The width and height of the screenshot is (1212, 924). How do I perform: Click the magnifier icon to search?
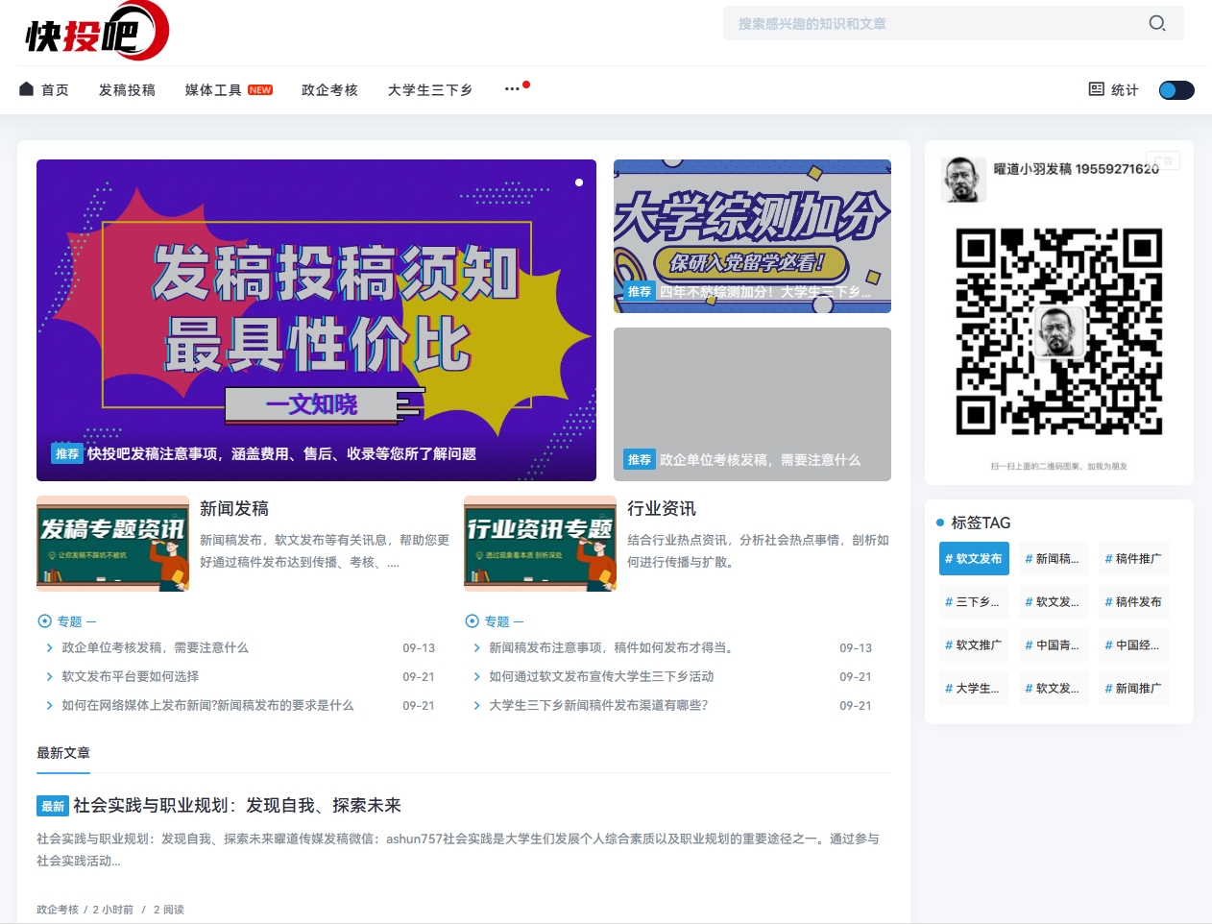[x=1156, y=24]
